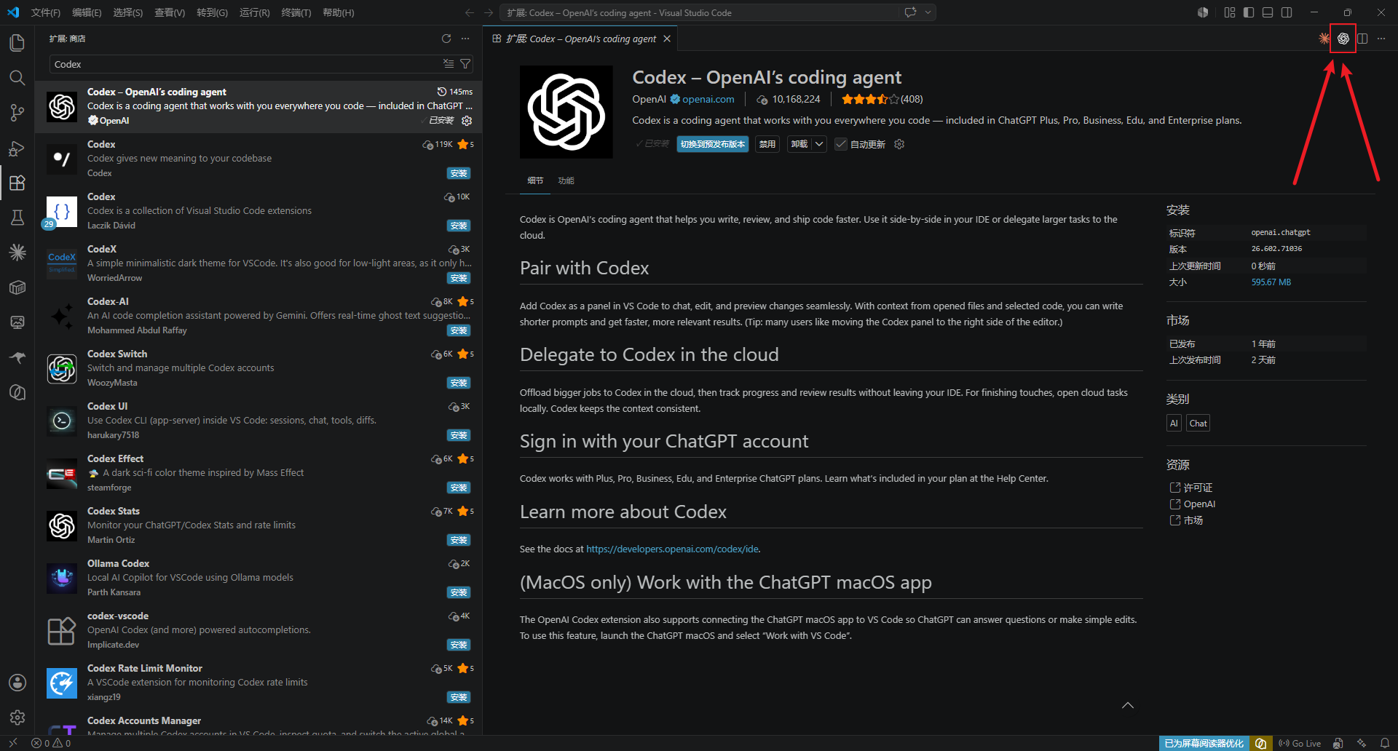Toggle the auto update checkbox

pos(841,144)
